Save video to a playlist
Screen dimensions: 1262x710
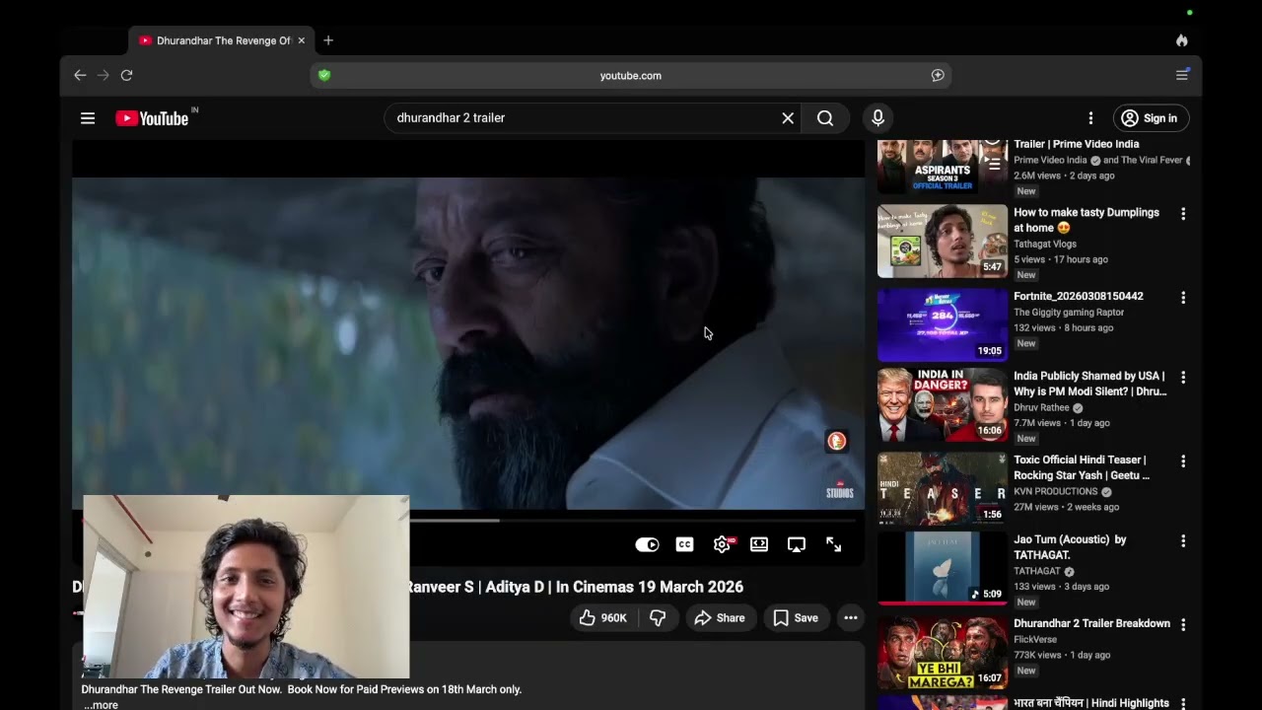click(796, 618)
